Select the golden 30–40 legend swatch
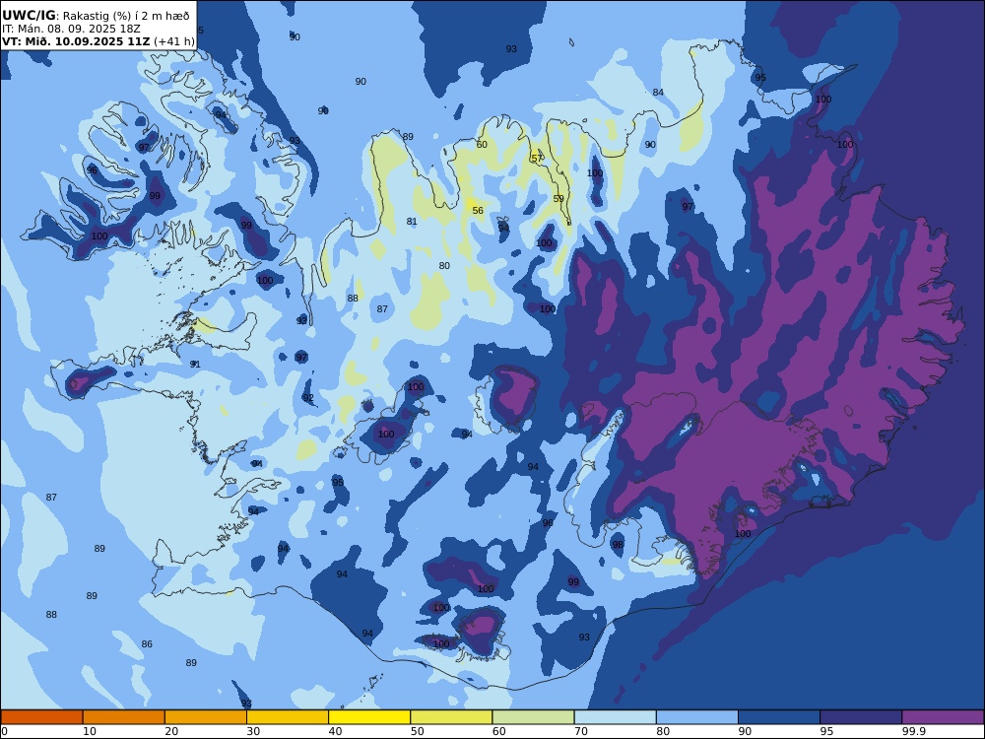This screenshot has width=985, height=739. pos(288,717)
